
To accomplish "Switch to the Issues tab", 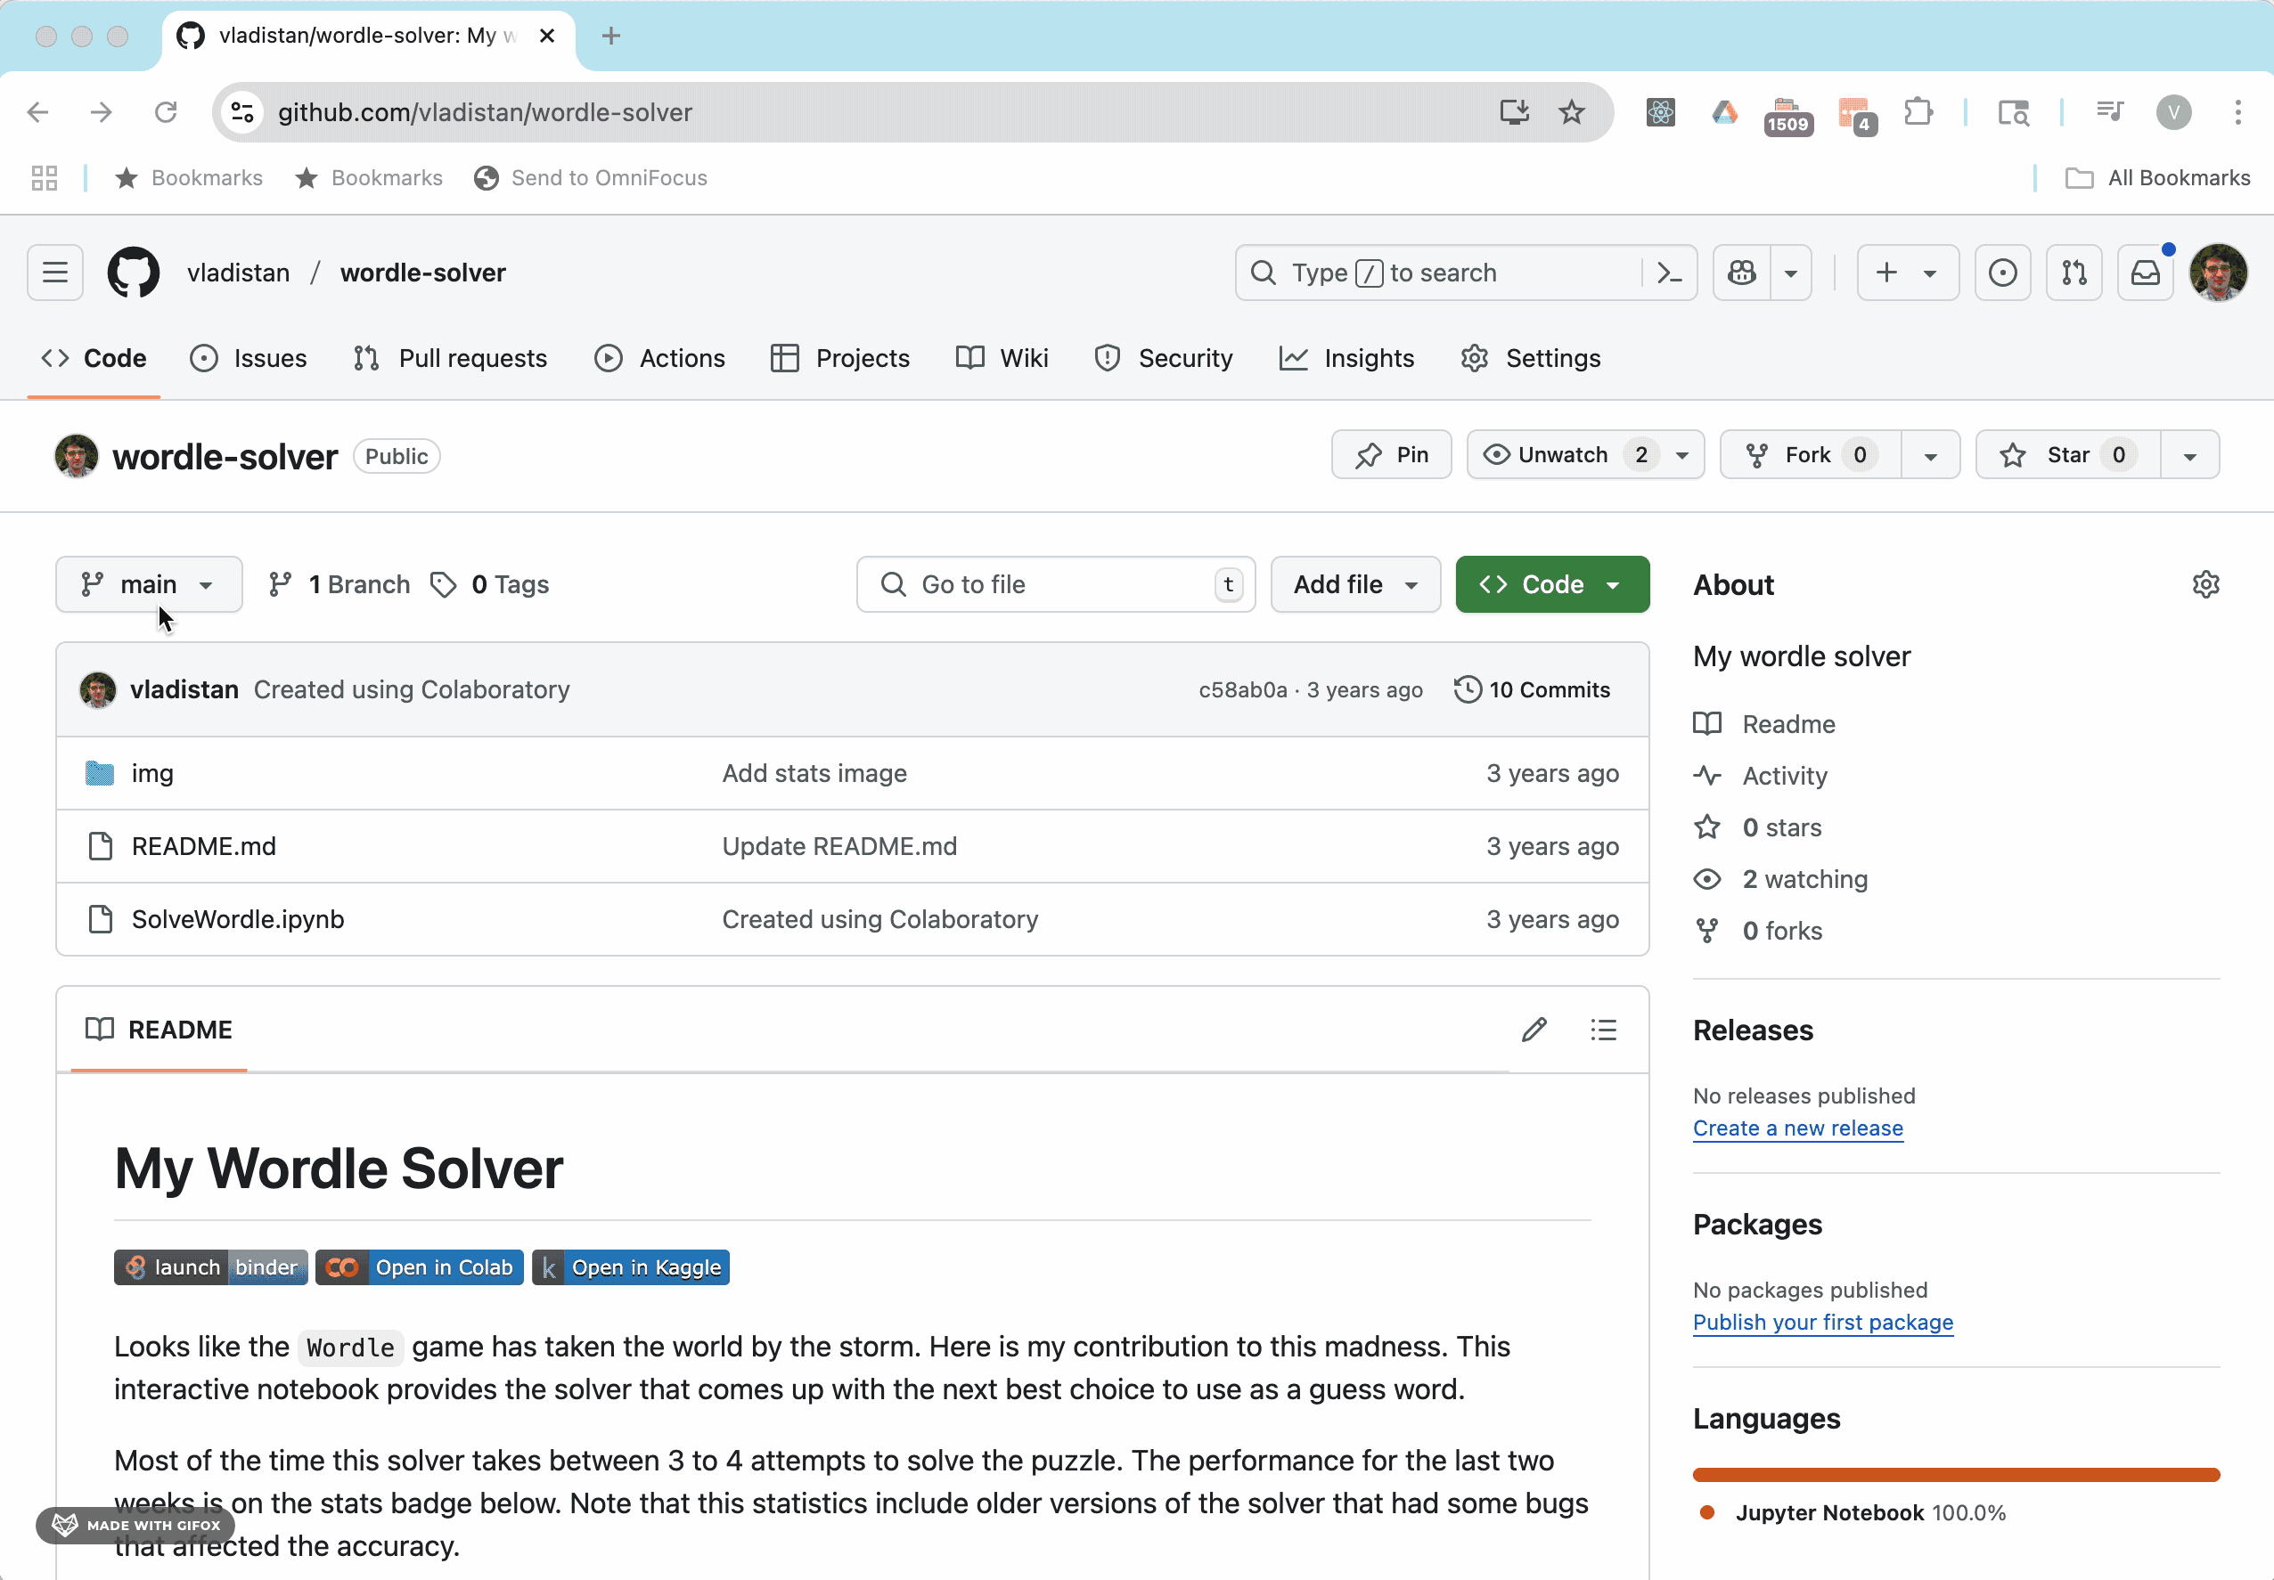I will (x=249, y=358).
